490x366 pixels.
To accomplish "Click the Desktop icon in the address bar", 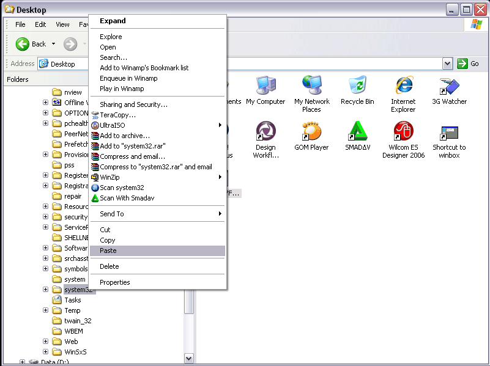I will [44, 64].
